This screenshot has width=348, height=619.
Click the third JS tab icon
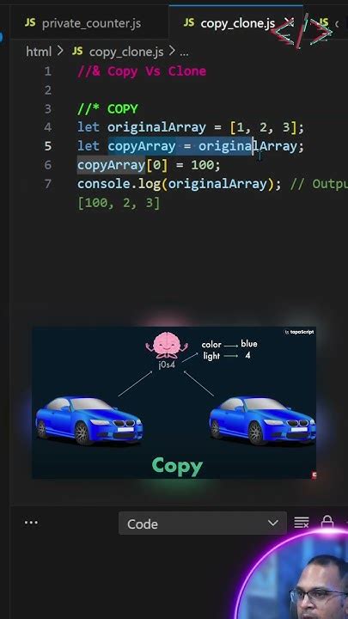coord(324,23)
